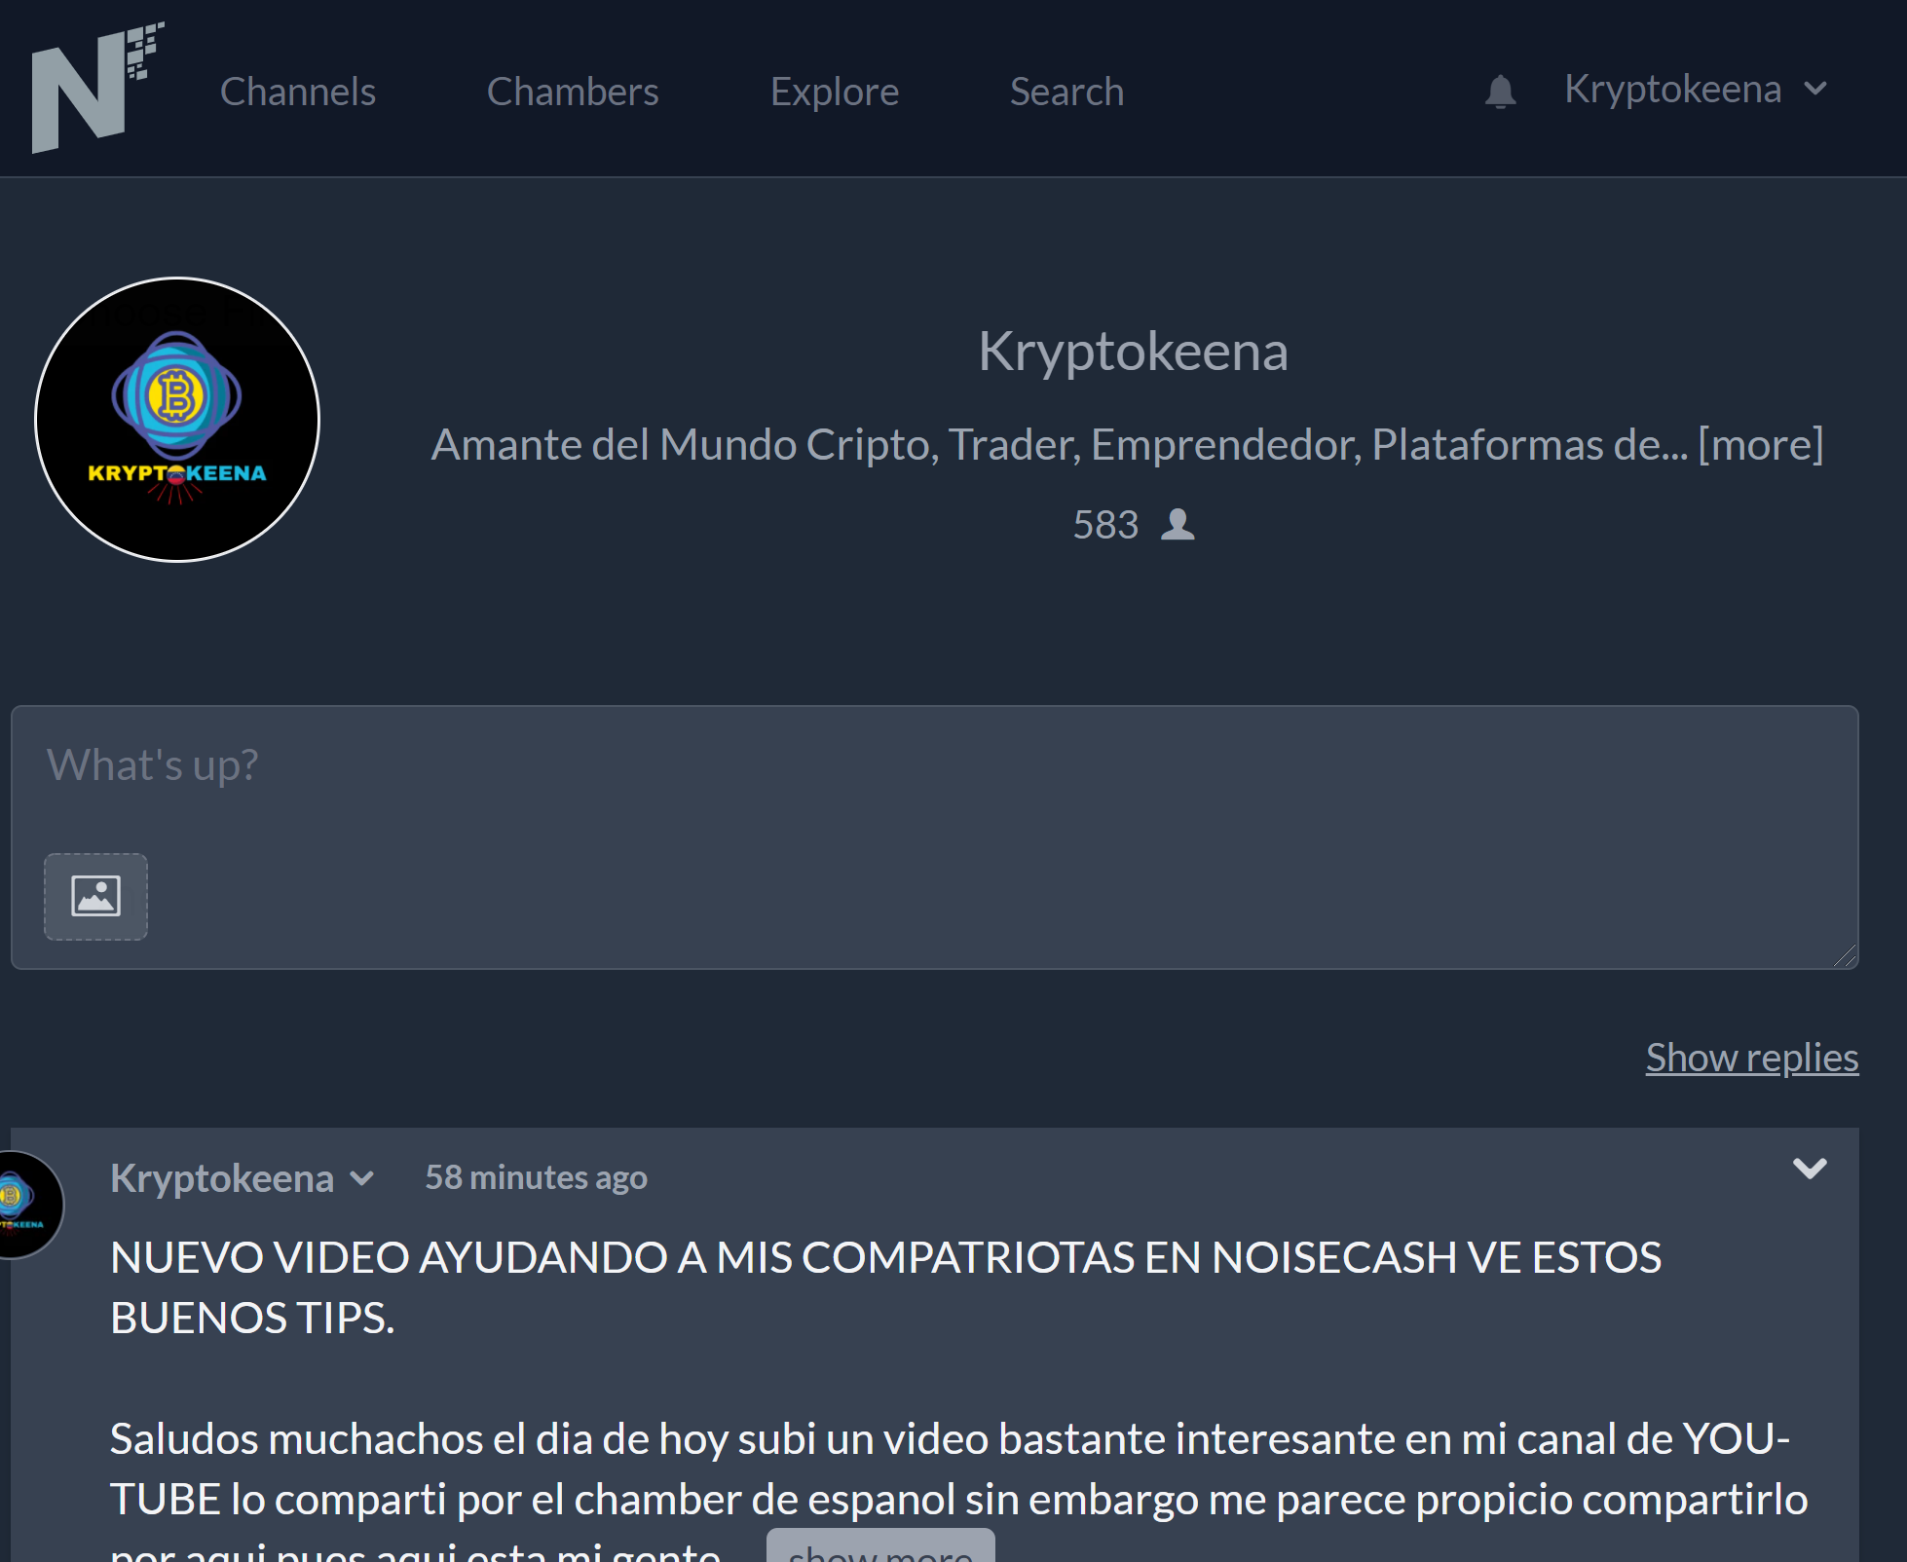1907x1562 pixels.
Task: Click the Show replies link
Action: click(1752, 1058)
